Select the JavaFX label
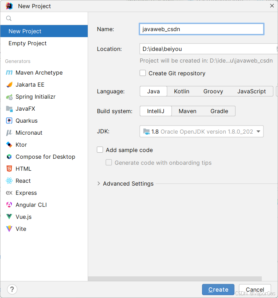This screenshot has width=278, height=298. pyautogui.click(x=25, y=109)
